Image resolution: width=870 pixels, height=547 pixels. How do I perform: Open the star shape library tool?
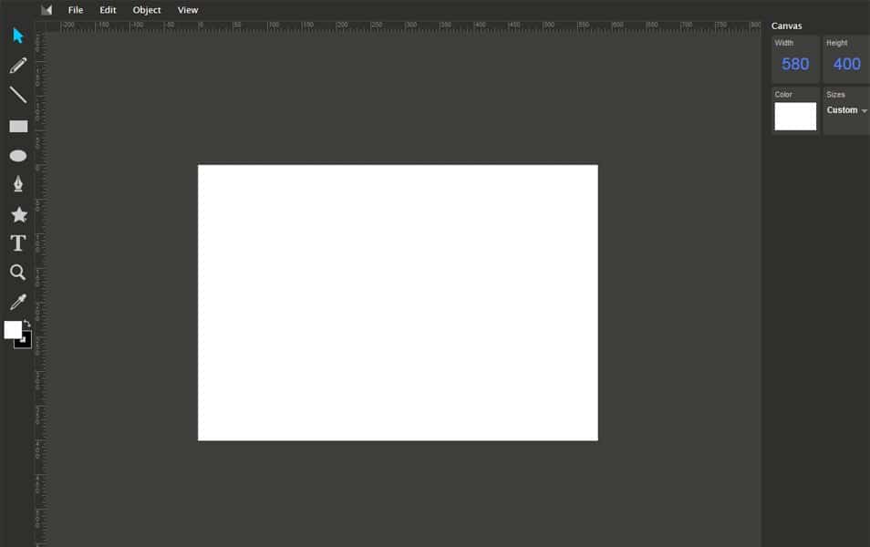[17, 213]
